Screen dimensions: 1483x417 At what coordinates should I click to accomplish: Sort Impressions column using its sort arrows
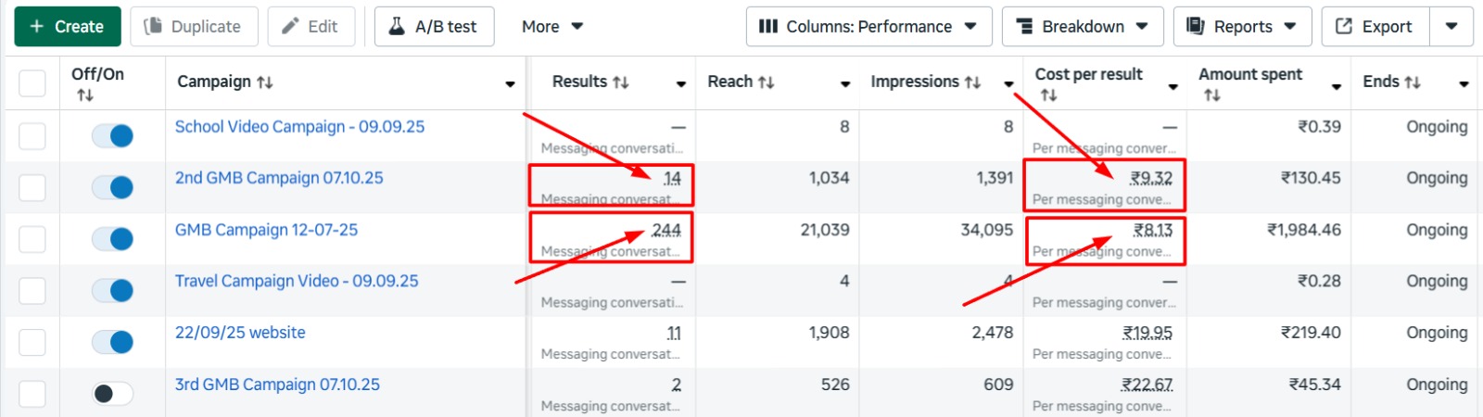click(x=972, y=82)
